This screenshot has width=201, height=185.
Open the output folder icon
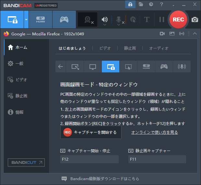click(x=141, y=4)
